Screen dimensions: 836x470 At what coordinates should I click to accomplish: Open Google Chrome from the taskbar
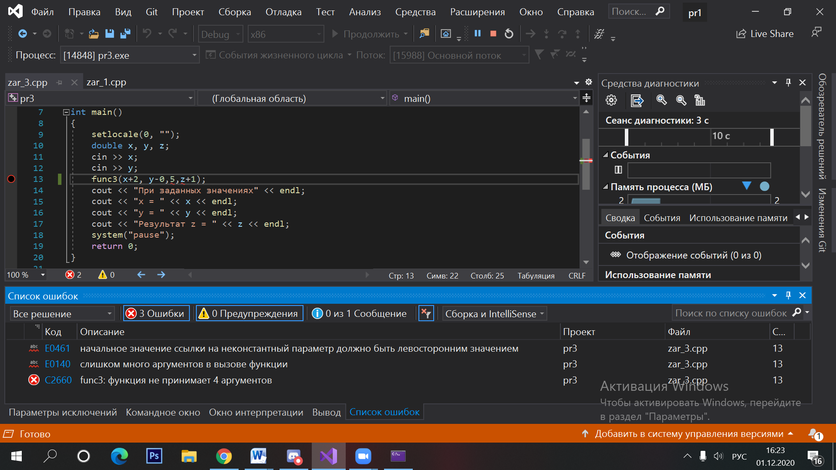[x=224, y=456]
